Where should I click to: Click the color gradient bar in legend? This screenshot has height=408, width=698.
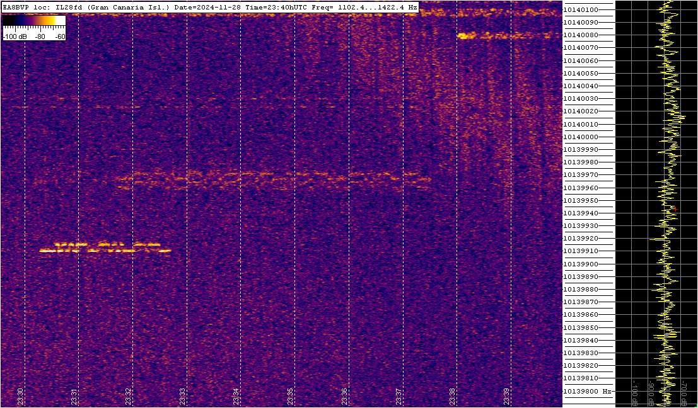pos(34,20)
